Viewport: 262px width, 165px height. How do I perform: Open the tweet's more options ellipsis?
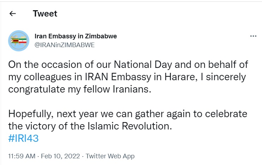tap(253, 36)
